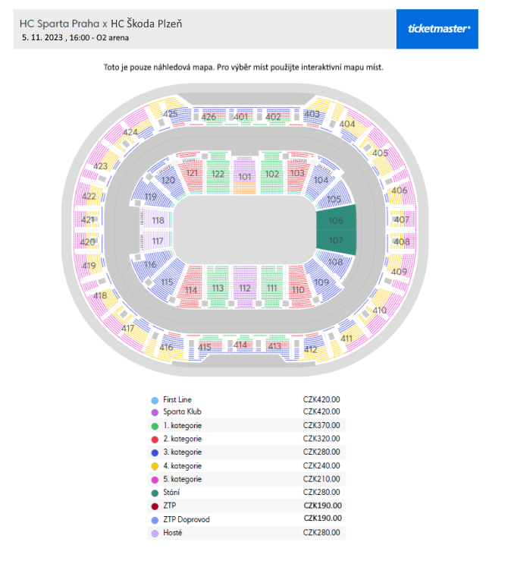Click the First Line color dot
The width and height of the screenshot is (508, 583).
[x=155, y=400]
